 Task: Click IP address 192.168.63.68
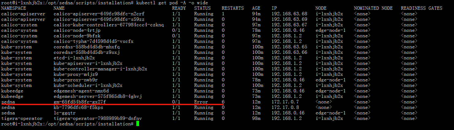coord(289,14)
